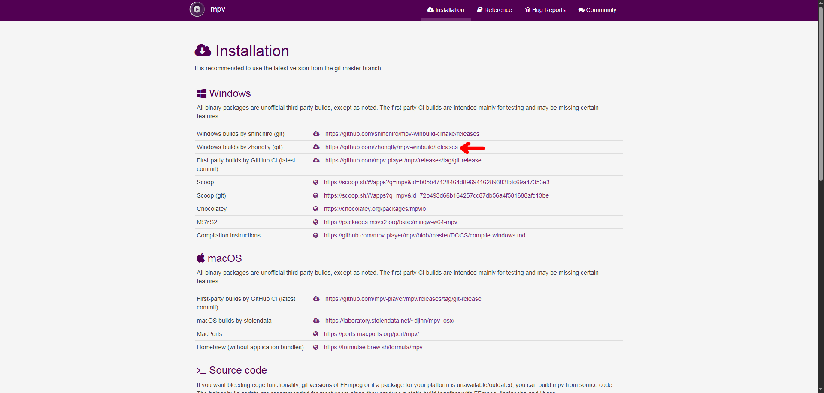824x393 pixels.
Task: Click the scrollbar up arrow
Action: coord(821,3)
